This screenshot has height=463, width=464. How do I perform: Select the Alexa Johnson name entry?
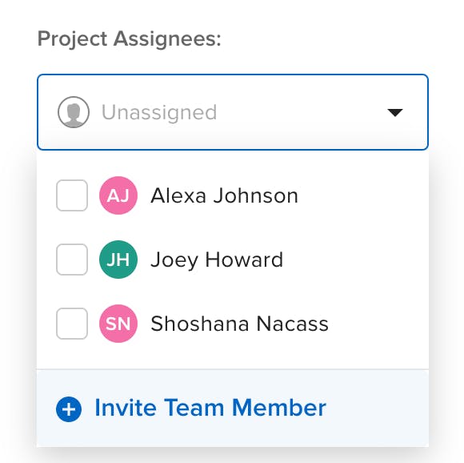pyautogui.click(x=224, y=195)
